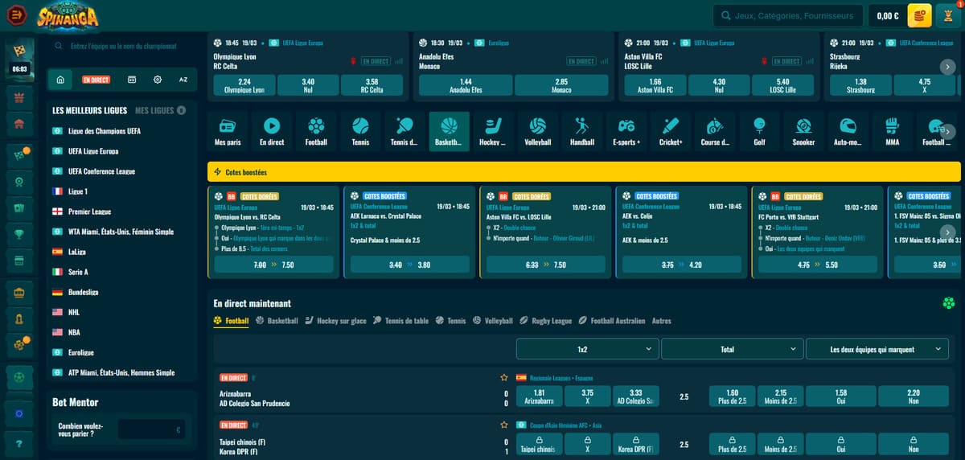Switch to the MES LIGUES tab
Viewport: 965px width, 460px height.
(154, 110)
